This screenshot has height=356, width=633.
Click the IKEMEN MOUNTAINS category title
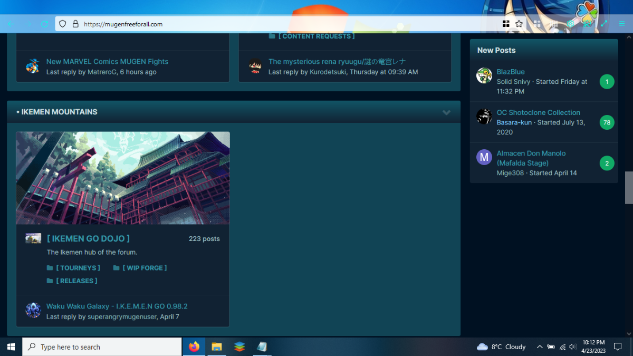(x=57, y=112)
